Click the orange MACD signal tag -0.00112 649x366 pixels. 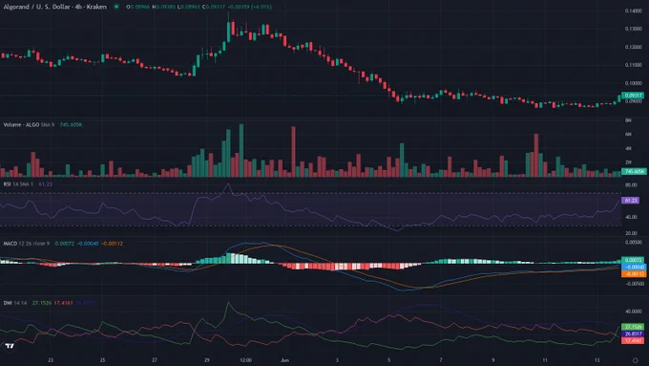[x=634, y=274]
